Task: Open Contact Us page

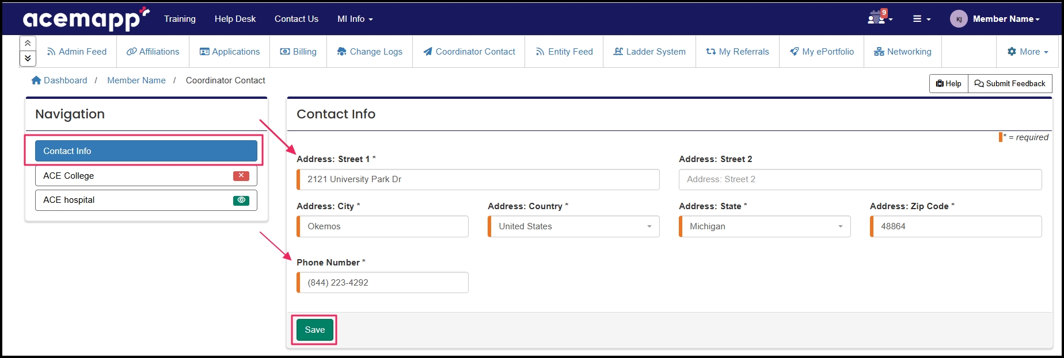Action: (x=296, y=19)
